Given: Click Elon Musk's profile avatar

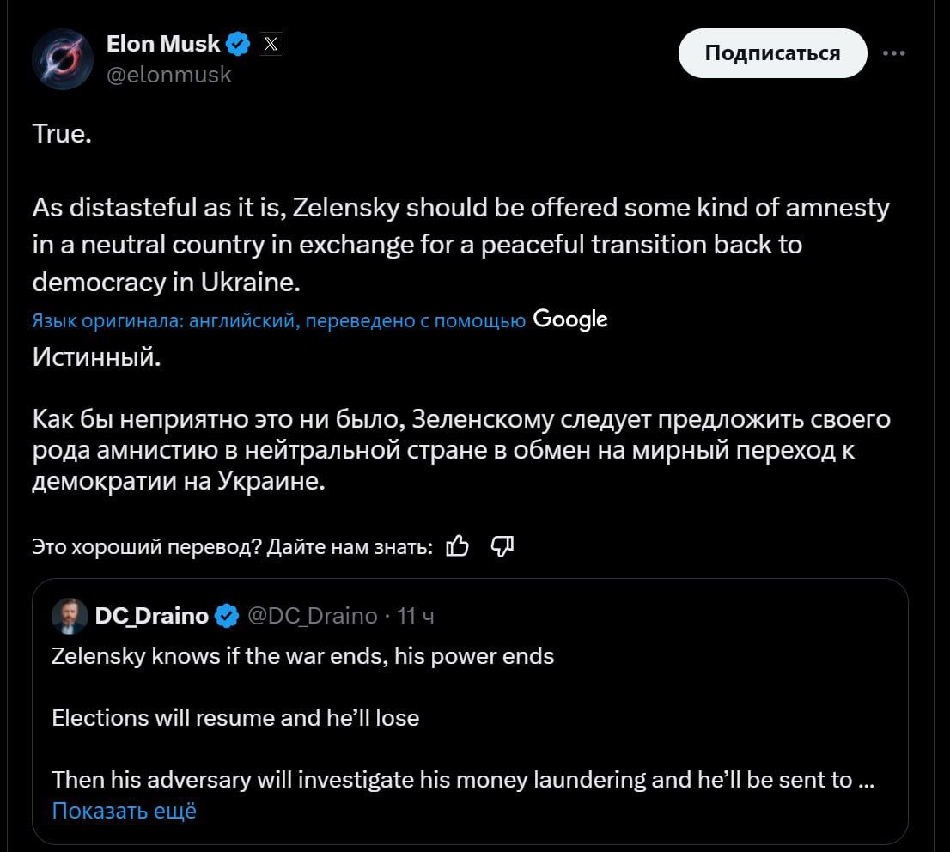Looking at the screenshot, I should click(62, 59).
